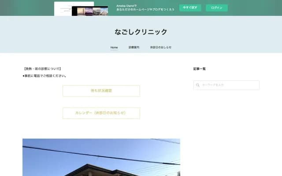Viewport: 282px width, 176px height.
Task: Click the search magnifier icon
Action: click(198, 85)
